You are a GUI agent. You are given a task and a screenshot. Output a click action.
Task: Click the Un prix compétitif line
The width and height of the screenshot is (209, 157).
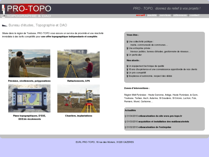click(136, 73)
